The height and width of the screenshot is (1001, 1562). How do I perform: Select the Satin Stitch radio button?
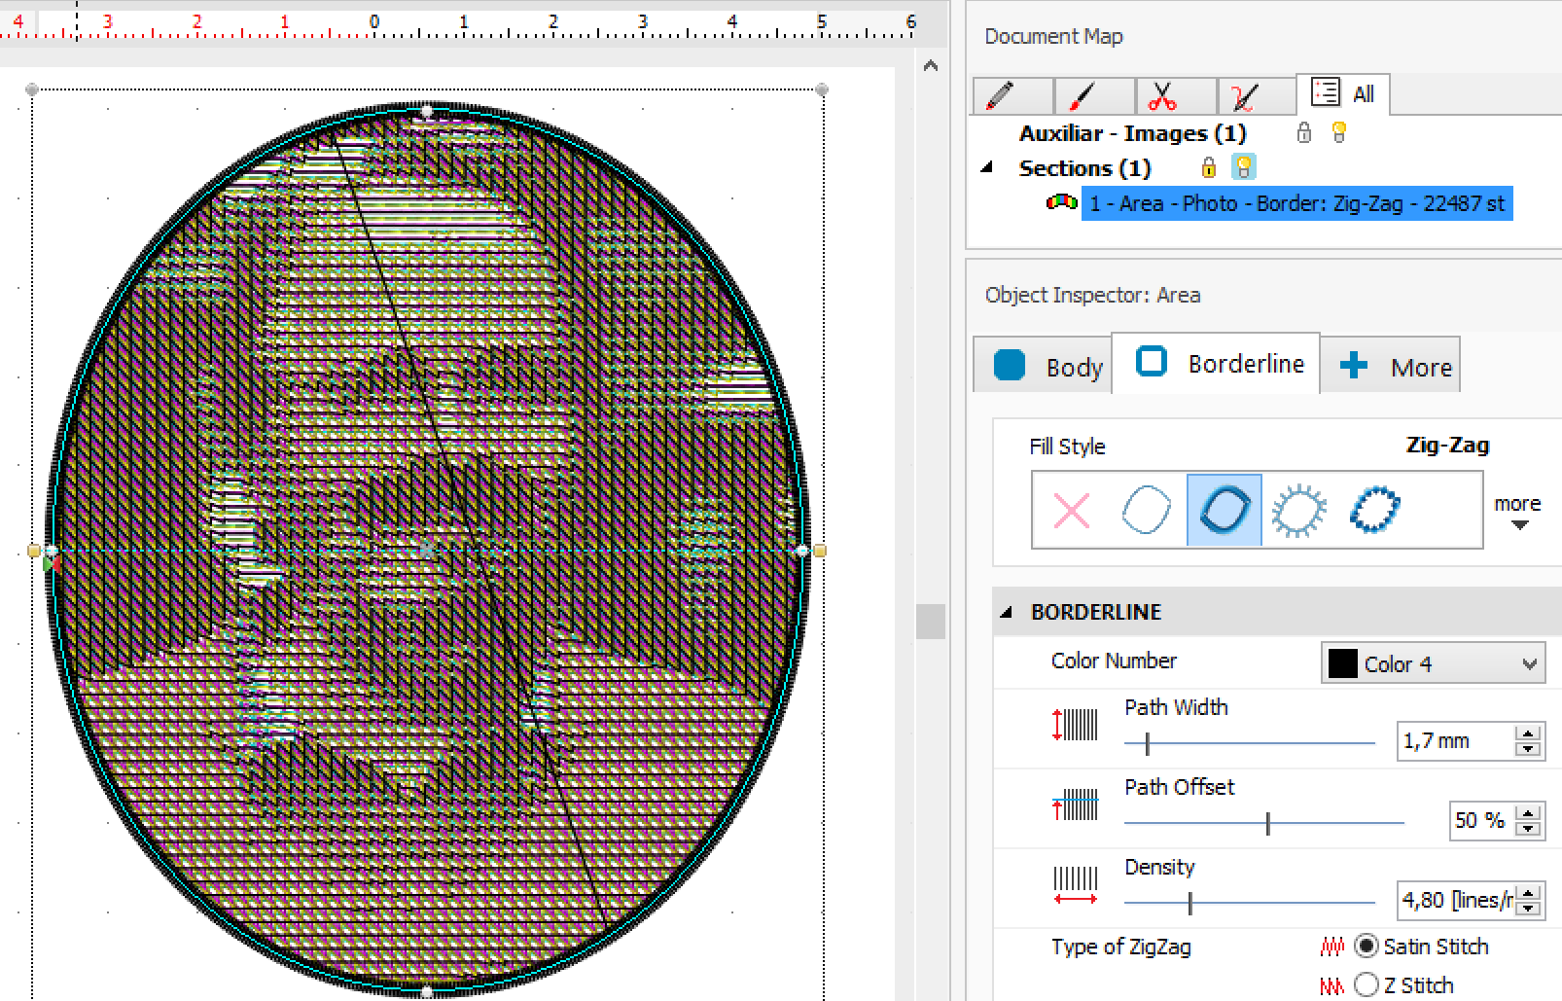(x=1367, y=947)
